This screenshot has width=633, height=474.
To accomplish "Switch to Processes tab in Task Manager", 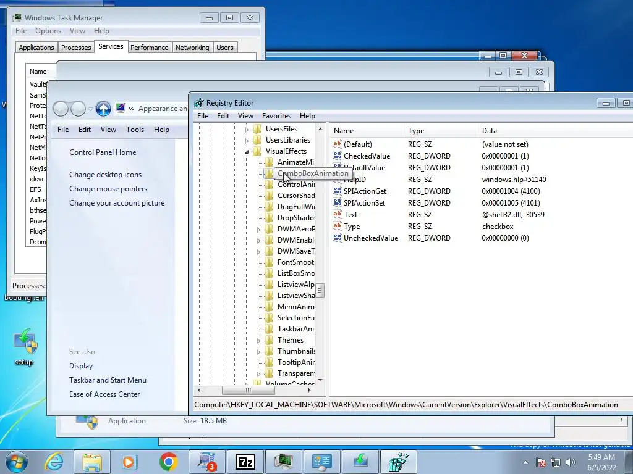I will (x=76, y=48).
